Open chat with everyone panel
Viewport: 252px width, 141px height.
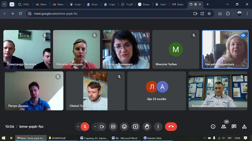[234, 127]
